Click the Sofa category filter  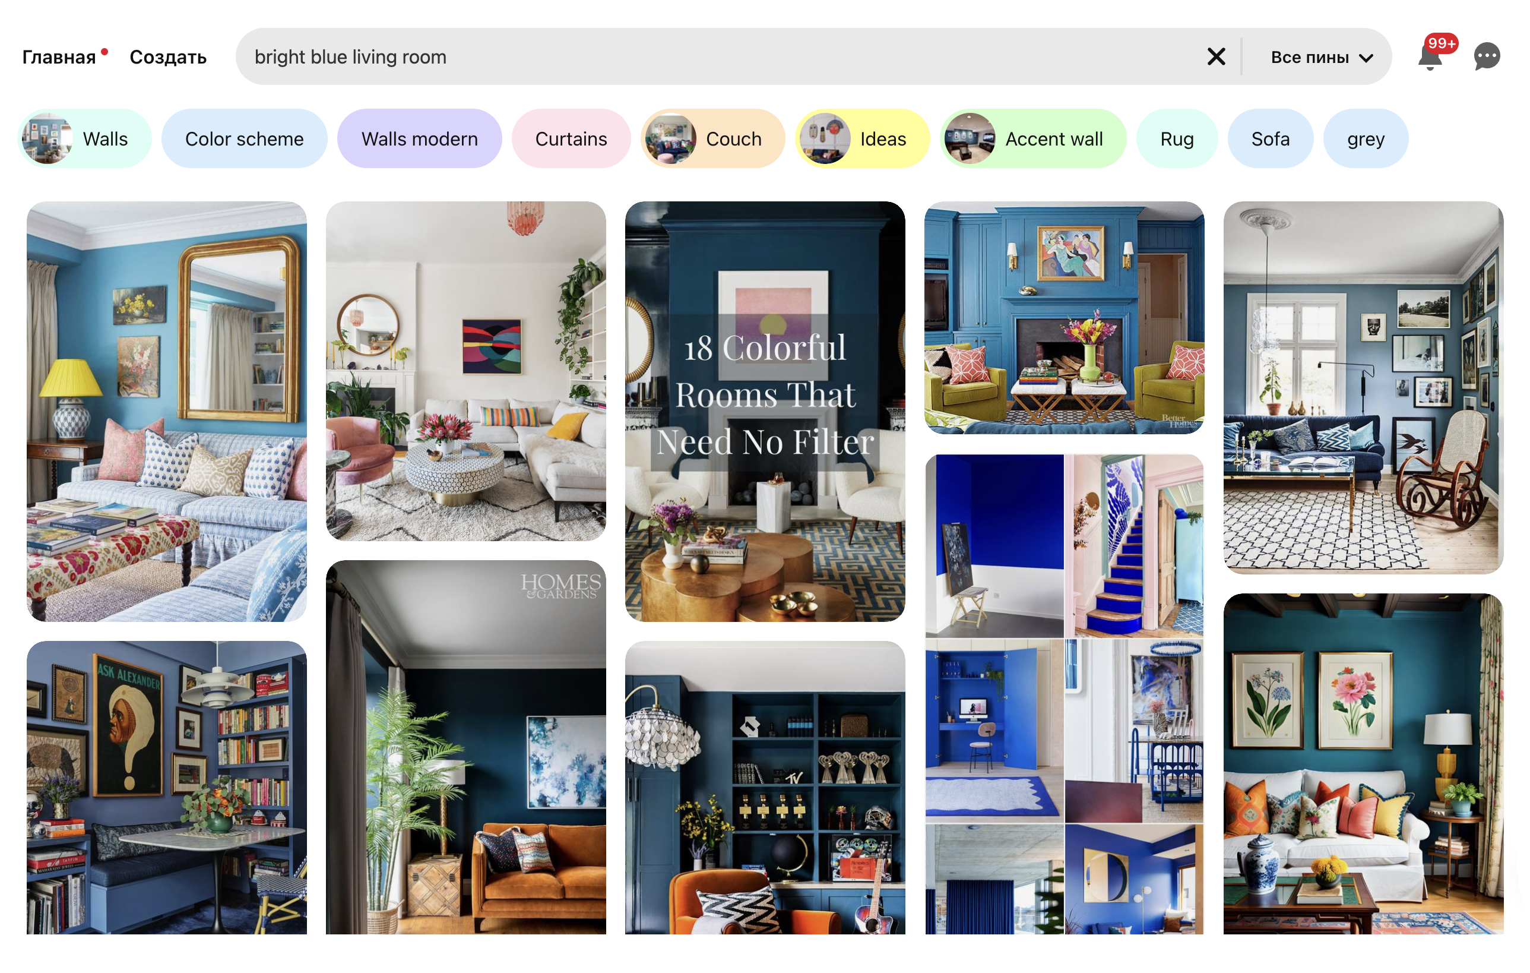point(1270,137)
